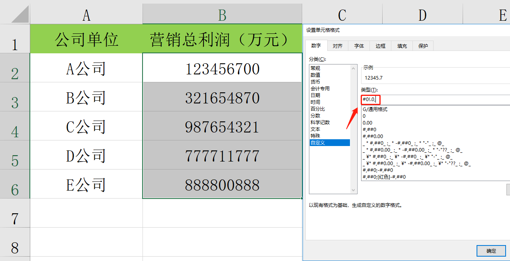This screenshot has height=261, width=510.
Task: Click cell B公司
Action: click(86, 97)
